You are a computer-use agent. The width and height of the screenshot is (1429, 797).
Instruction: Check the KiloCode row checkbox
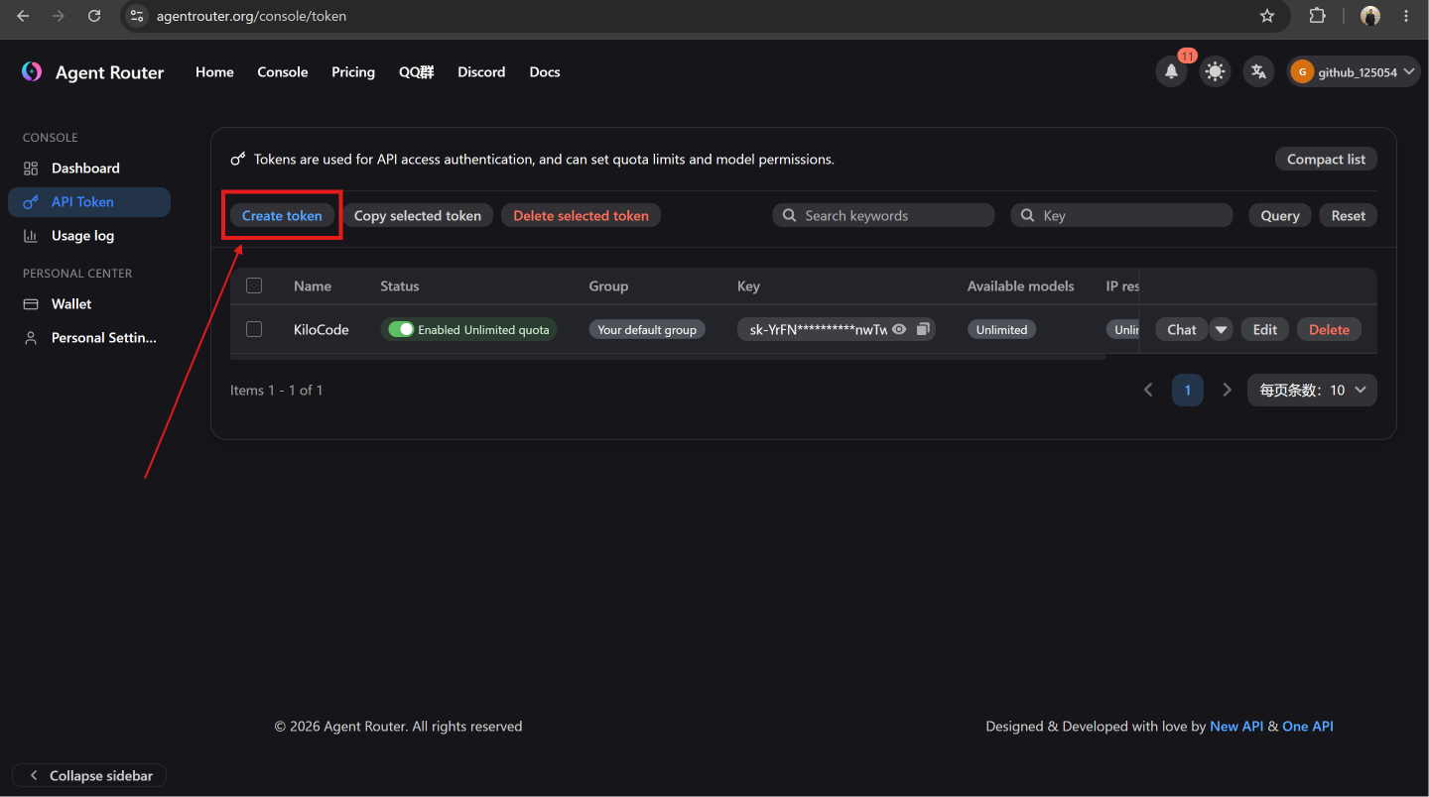254,329
